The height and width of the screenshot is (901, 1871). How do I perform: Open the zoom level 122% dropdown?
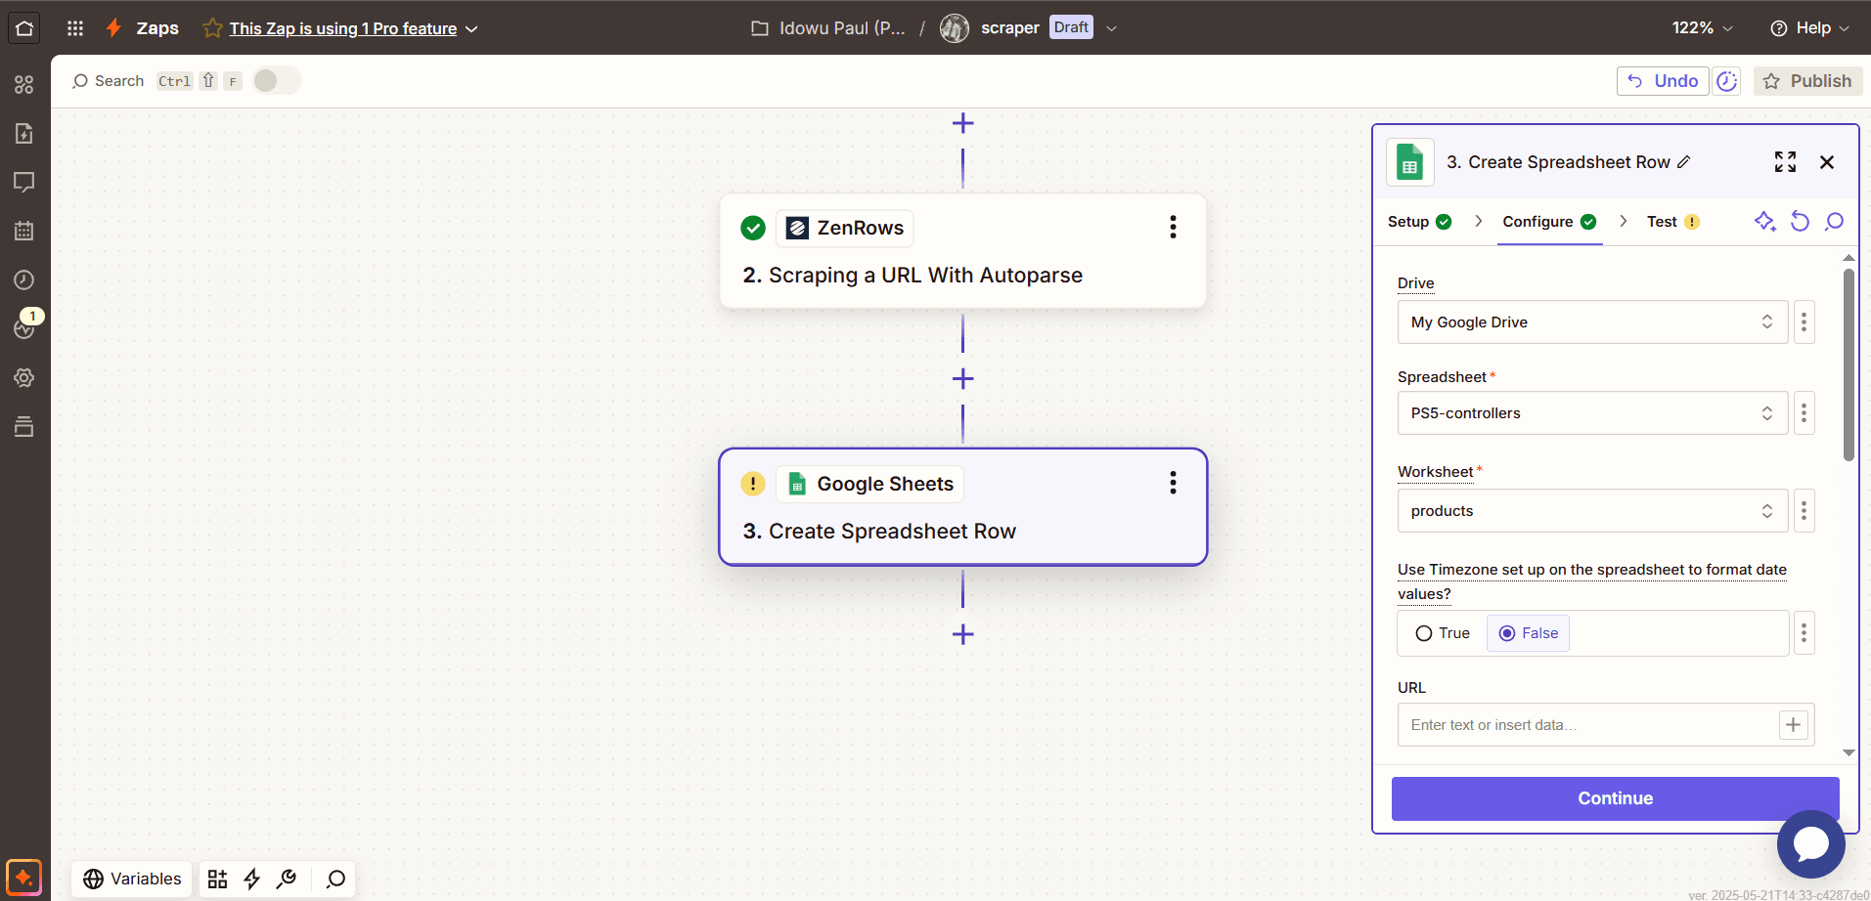point(1702,28)
